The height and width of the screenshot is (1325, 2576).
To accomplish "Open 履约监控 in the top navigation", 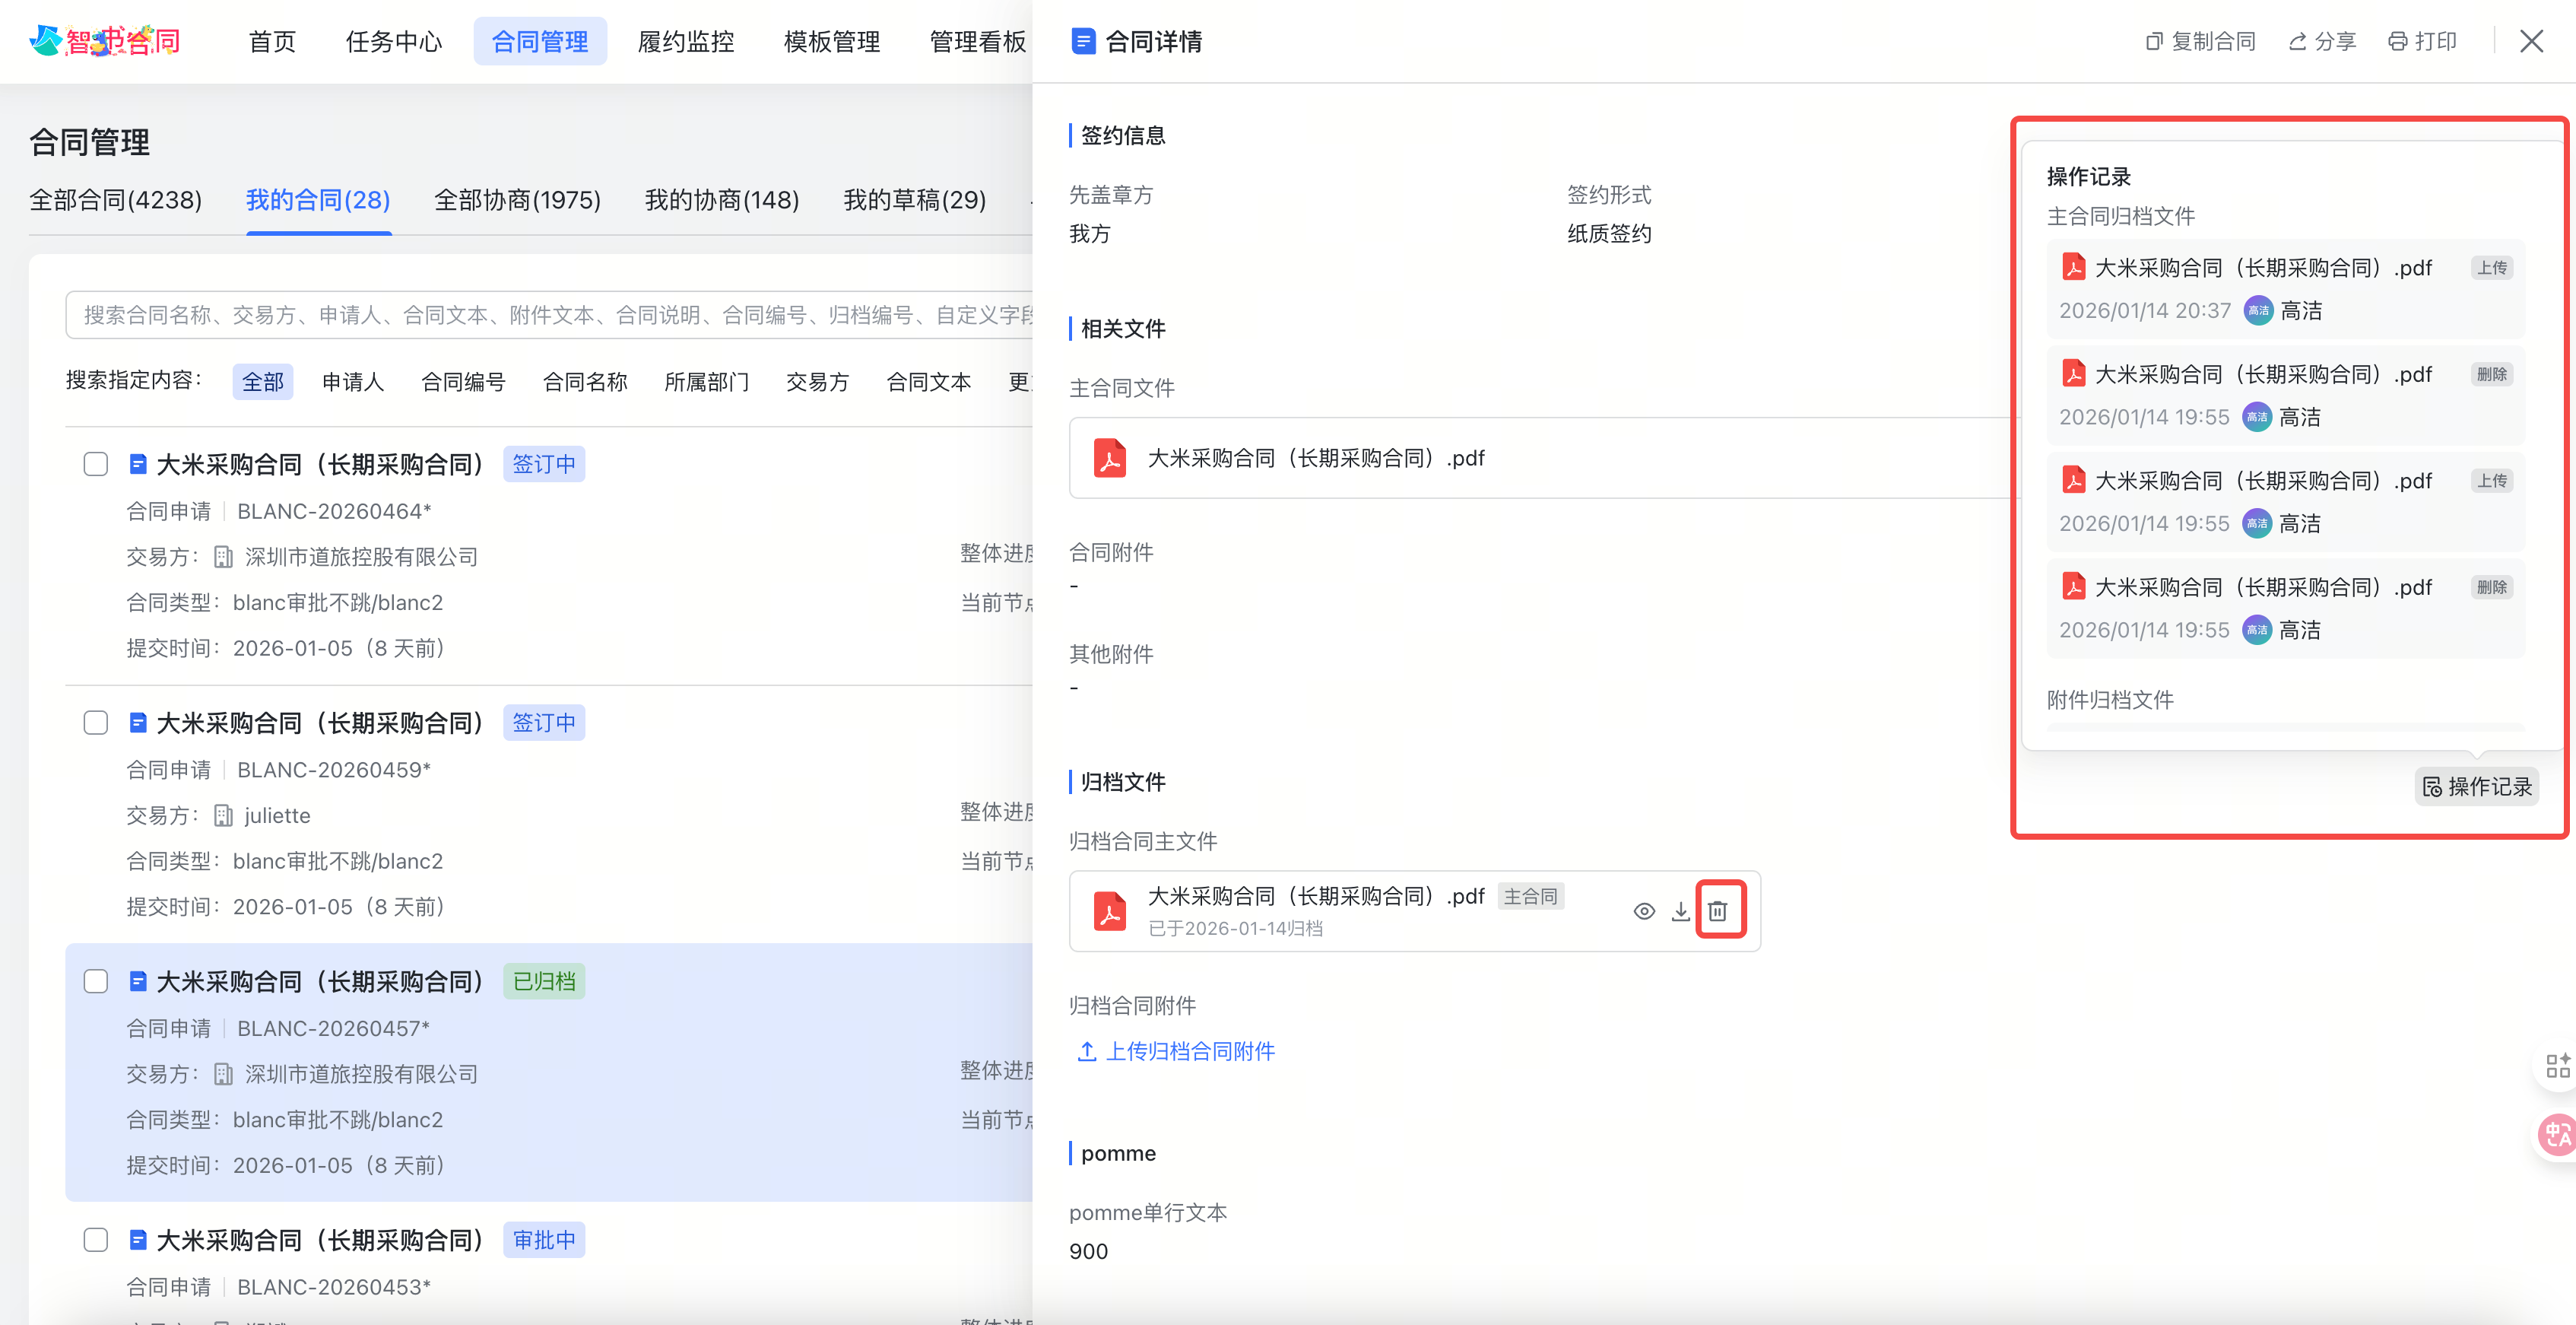I will (x=685, y=41).
